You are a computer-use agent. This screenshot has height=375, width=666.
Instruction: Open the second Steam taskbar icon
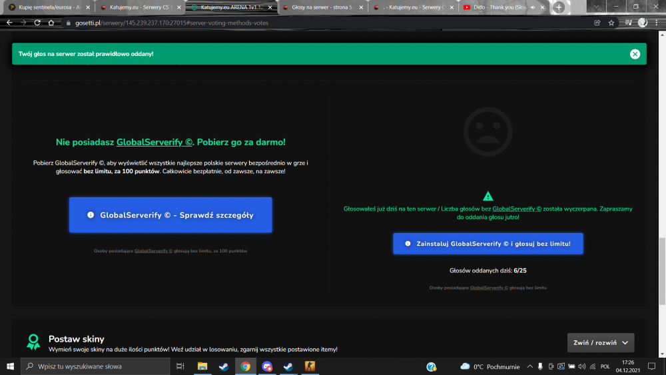pos(288,366)
